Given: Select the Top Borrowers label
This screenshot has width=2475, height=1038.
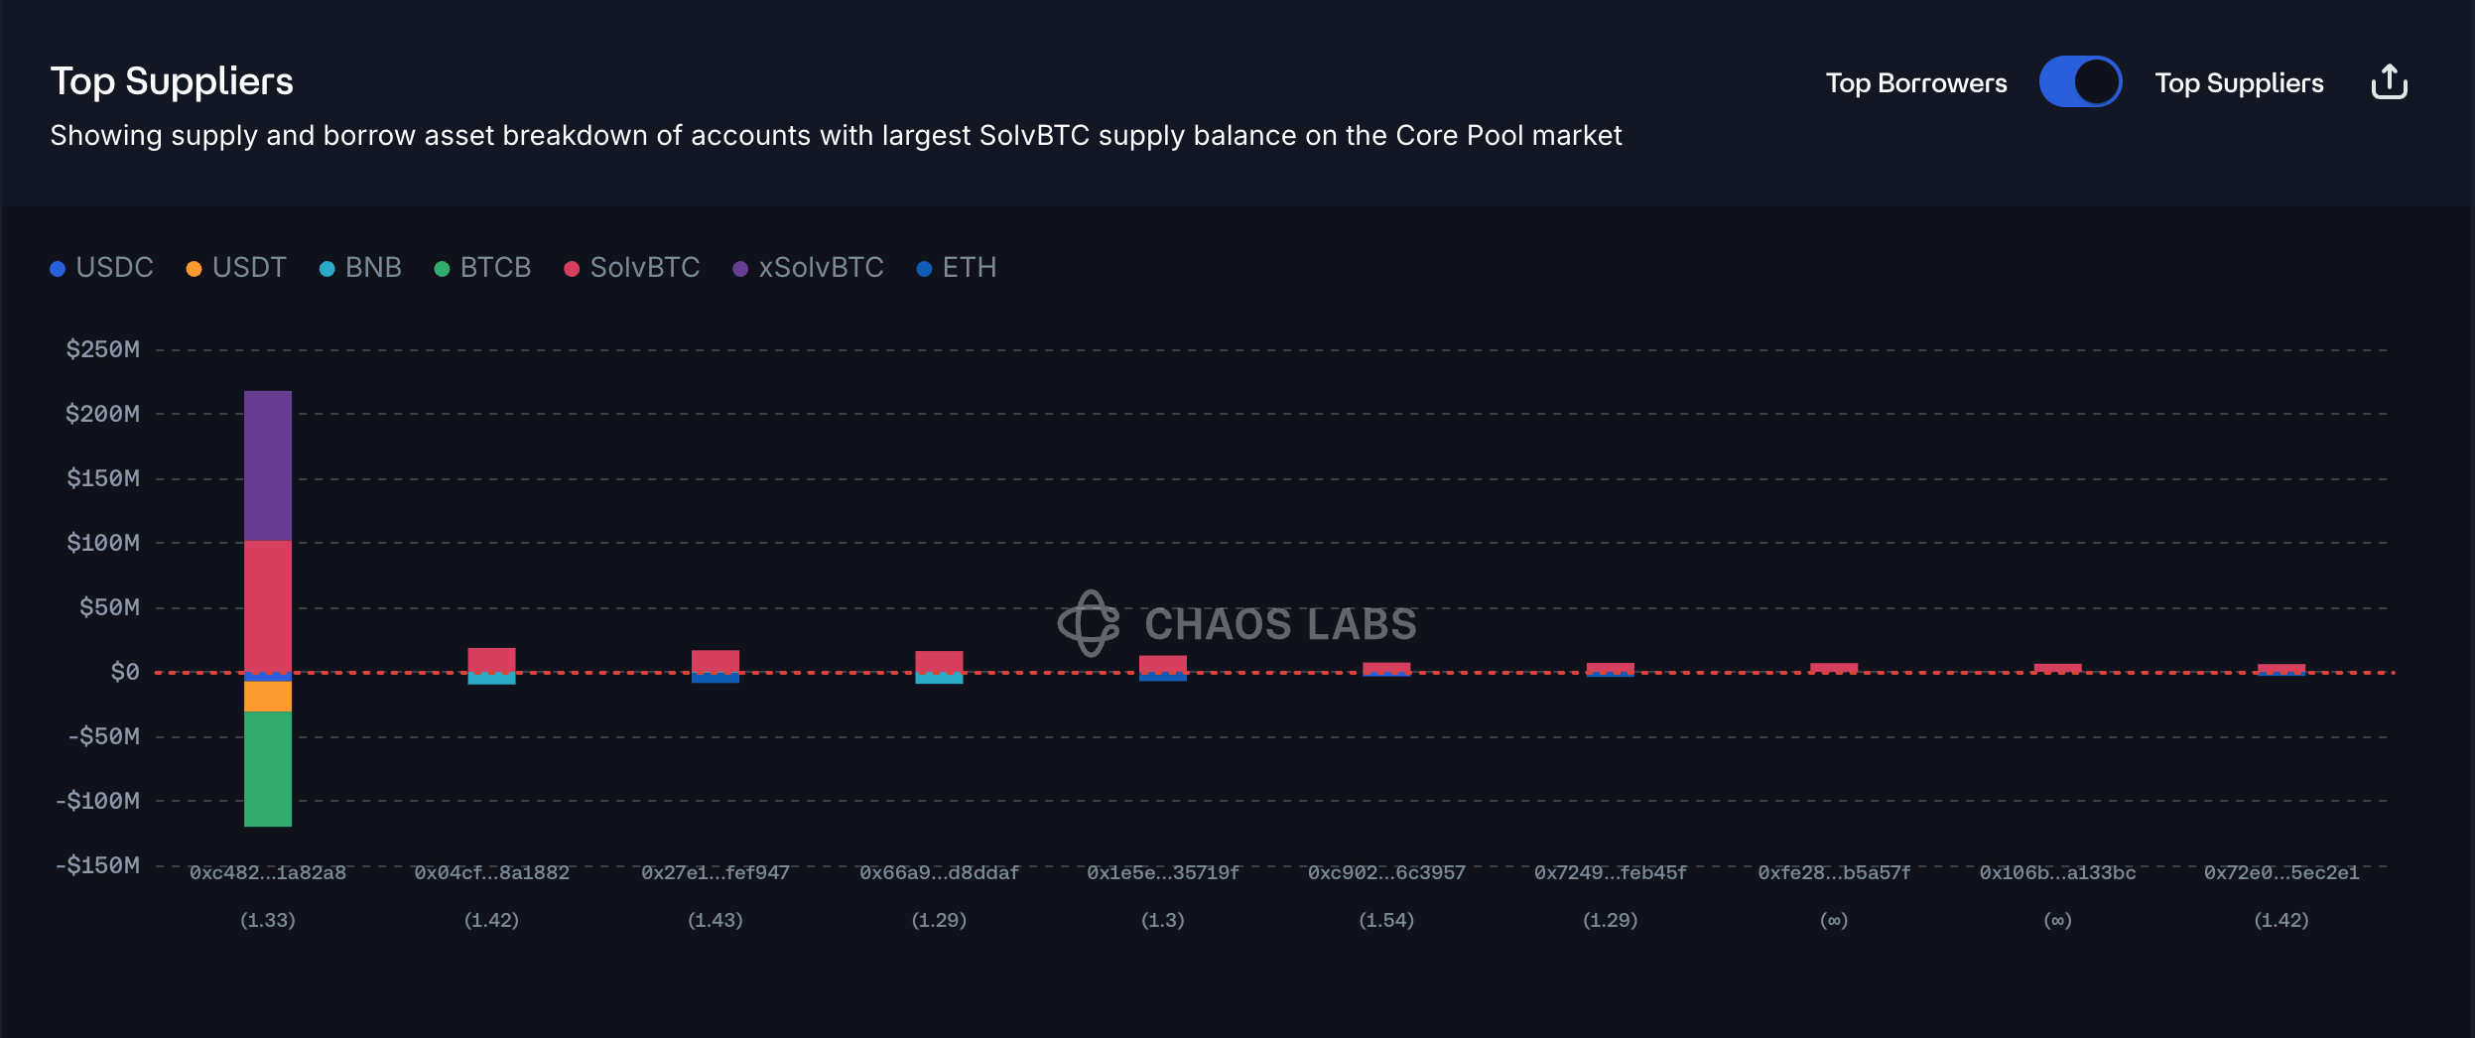Looking at the screenshot, I should (1915, 83).
